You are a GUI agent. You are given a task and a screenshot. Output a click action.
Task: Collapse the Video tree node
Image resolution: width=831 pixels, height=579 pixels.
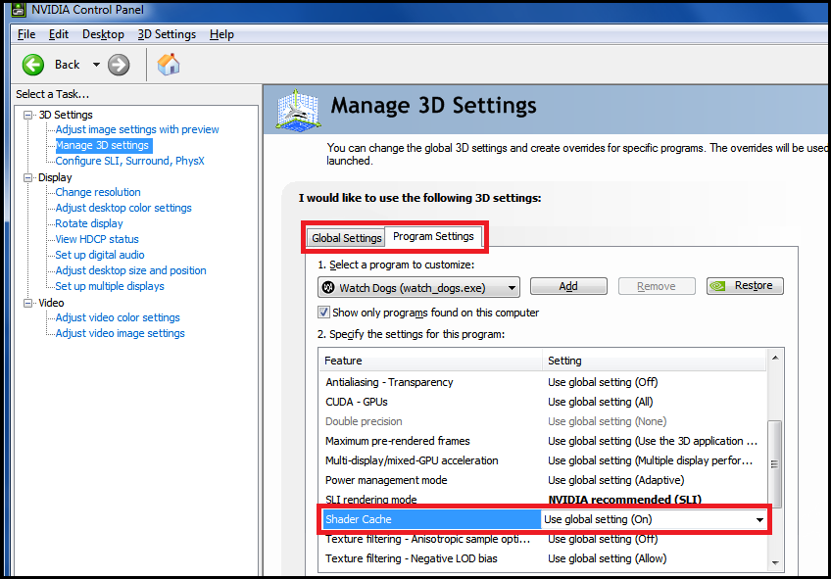point(27,303)
